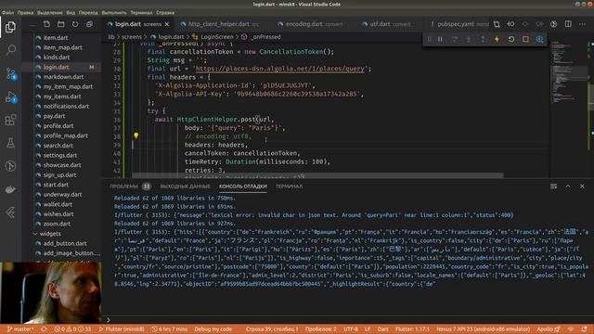The width and height of the screenshot is (594, 334).
Task: Click the New File icon in explorer
Action: [x=46, y=24]
